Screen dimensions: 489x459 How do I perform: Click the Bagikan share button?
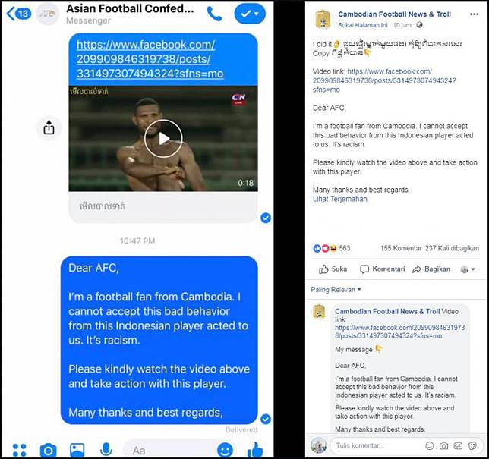click(431, 269)
